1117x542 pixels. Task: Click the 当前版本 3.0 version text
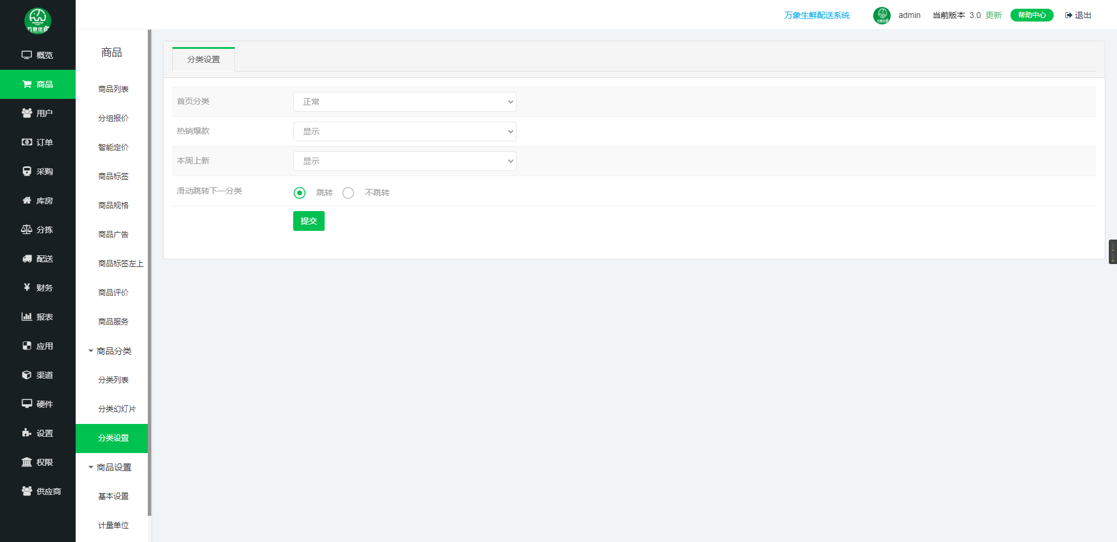[956, 15]
